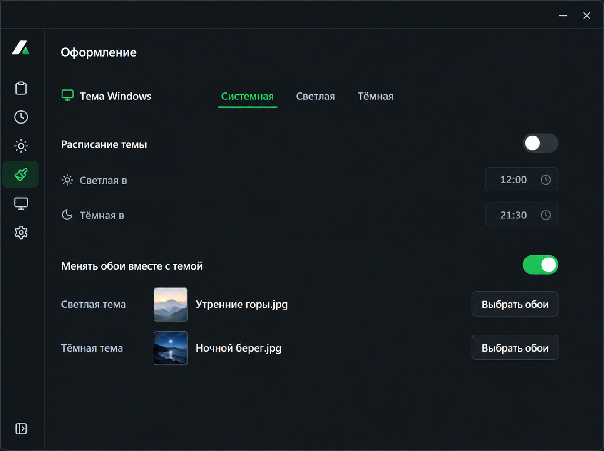Disable Менять обои вместе с темой toggle

point(540,265)
